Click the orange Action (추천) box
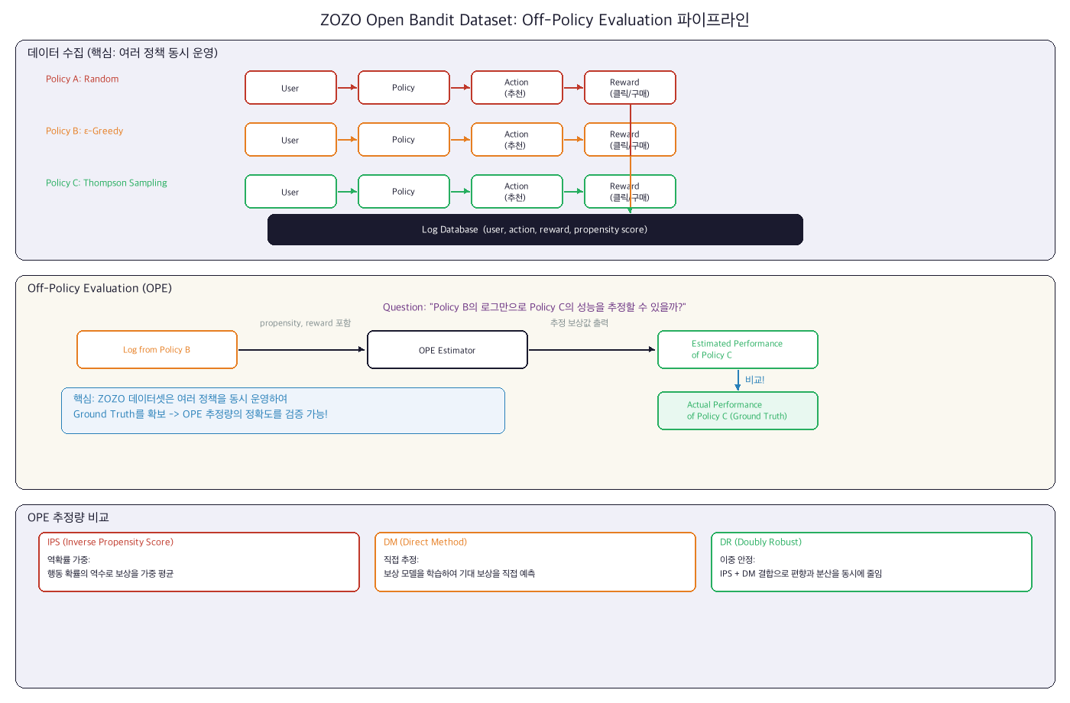Screen dimensions: 1070x703 coord(517,140)
